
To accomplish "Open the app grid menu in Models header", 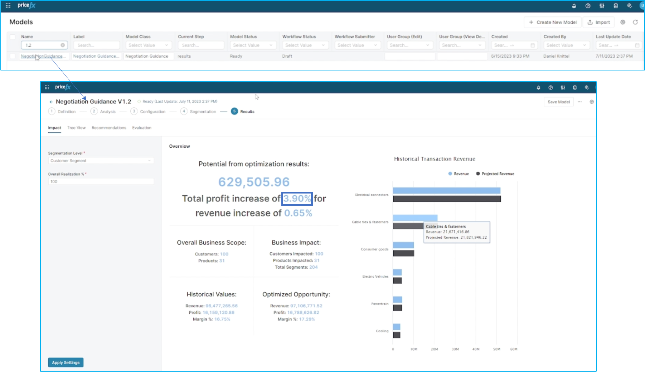I will click(8, 6).
